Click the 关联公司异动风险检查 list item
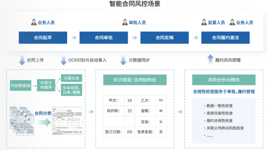 point(224,128)
